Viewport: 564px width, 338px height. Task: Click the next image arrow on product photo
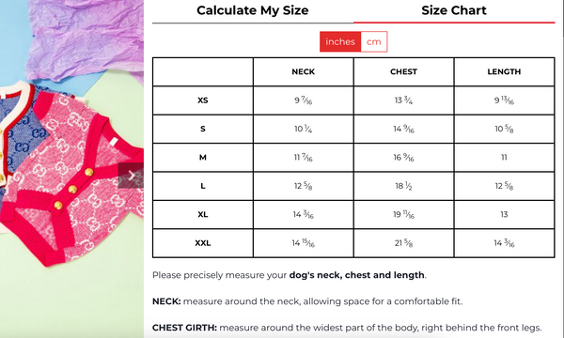click(x=131, y=176)
